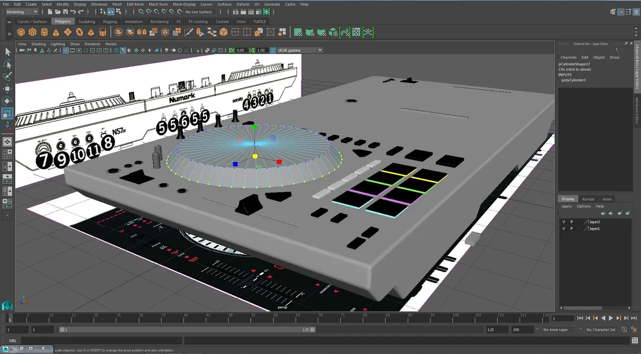
Task: Open the Modeling menu set dropdown
Action: pos(22,12)
